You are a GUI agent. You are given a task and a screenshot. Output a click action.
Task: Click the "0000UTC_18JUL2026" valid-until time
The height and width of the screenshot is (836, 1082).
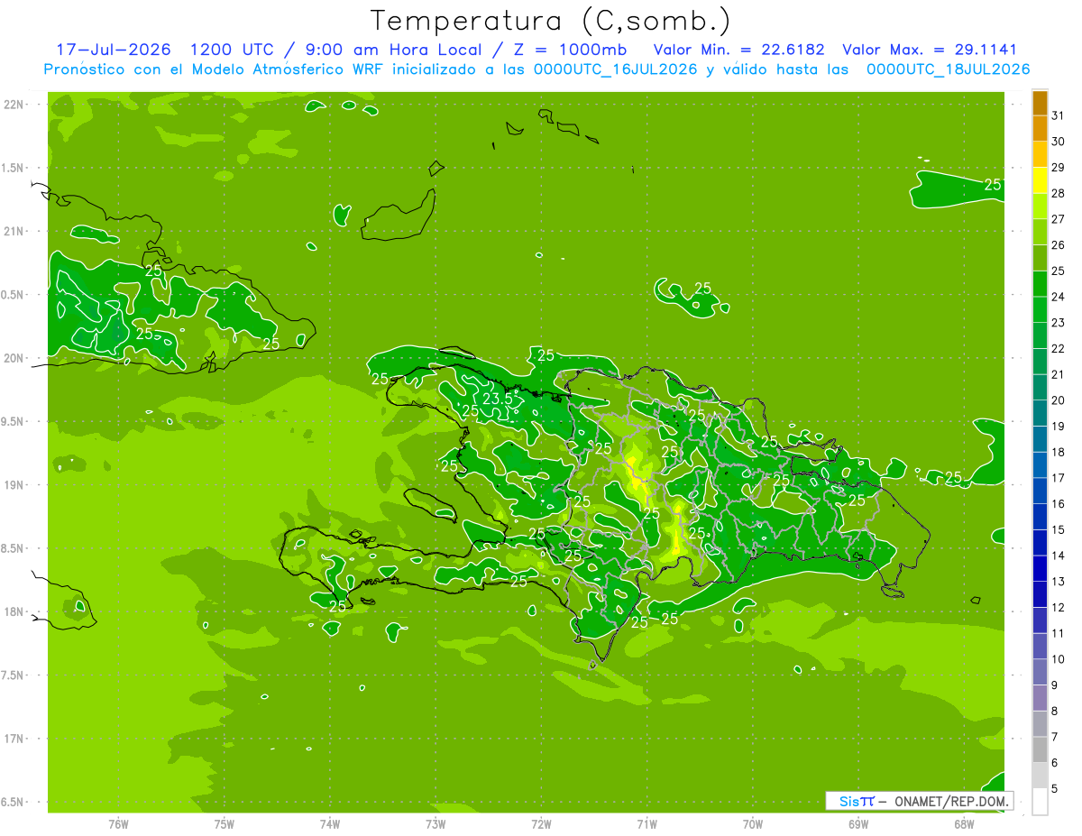point(949,69)
